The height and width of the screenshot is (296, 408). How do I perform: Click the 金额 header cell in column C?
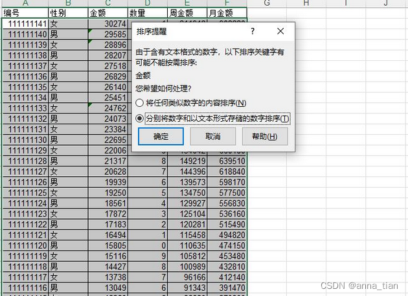click(x=108, y=13)
